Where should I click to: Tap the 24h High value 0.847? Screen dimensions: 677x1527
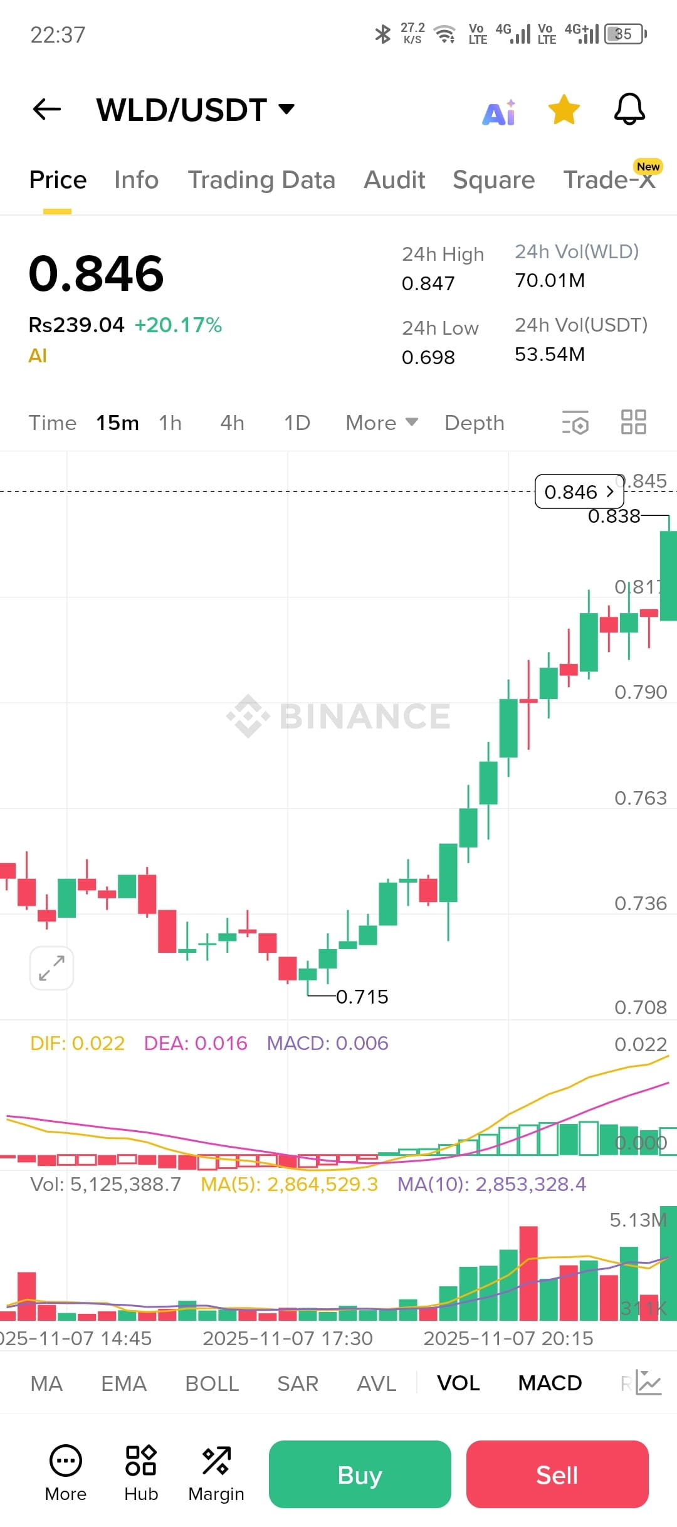[428, 283]
